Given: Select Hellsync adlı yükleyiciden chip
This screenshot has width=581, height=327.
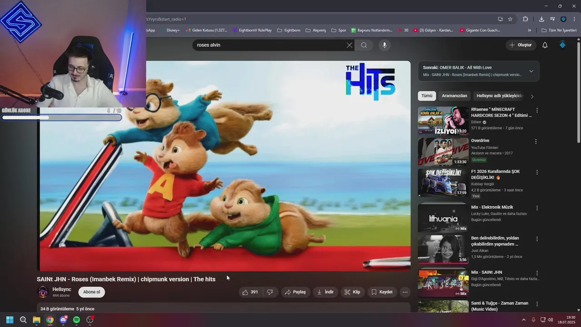Looking at the screenshot, I should tap(500, 96).
